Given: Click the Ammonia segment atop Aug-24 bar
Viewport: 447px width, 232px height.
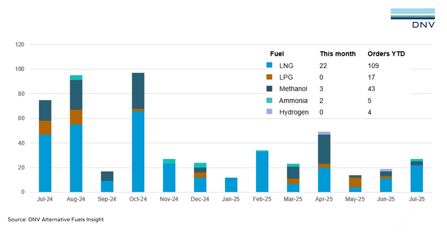Looking at the screenshot, I should pos(76,78).
